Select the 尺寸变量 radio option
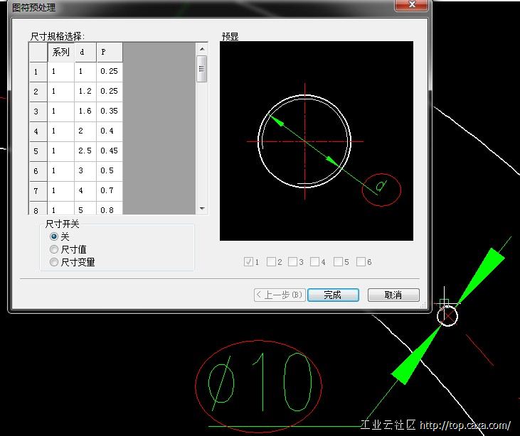The height and width of the screenshot is (436, 520). 54,262
